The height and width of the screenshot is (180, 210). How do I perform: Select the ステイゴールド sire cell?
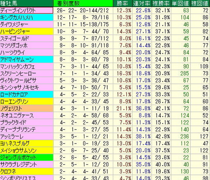pos(27,39)
